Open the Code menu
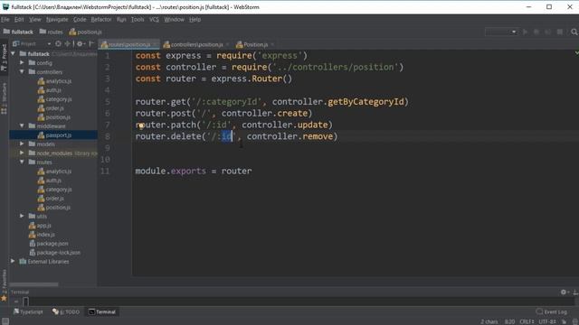 [80, 20]
